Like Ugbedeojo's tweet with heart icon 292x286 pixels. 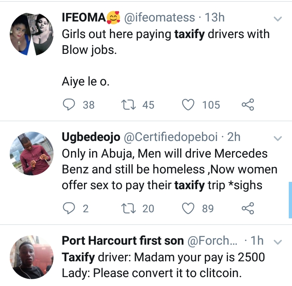coord(188,208)
